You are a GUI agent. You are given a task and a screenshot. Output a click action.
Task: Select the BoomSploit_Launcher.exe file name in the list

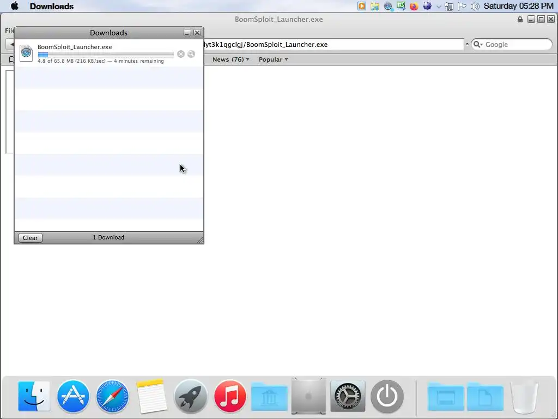pos(75,47)
